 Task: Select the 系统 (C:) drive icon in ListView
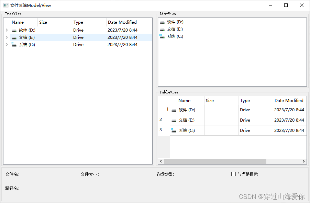click(162, 36)
